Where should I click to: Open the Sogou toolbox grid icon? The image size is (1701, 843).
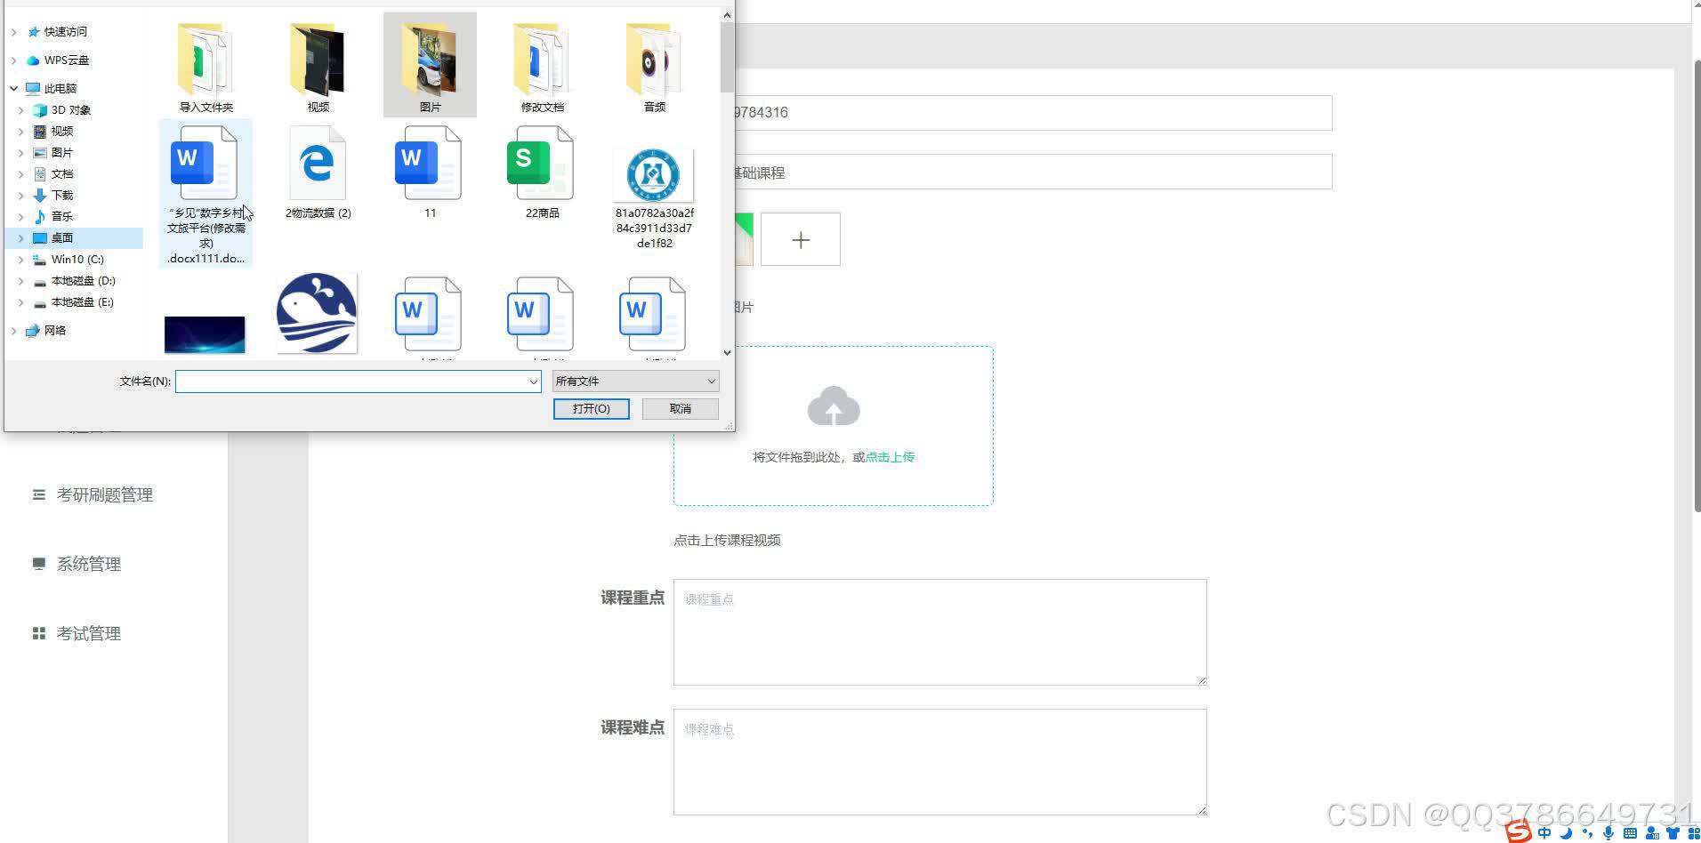1696,833
